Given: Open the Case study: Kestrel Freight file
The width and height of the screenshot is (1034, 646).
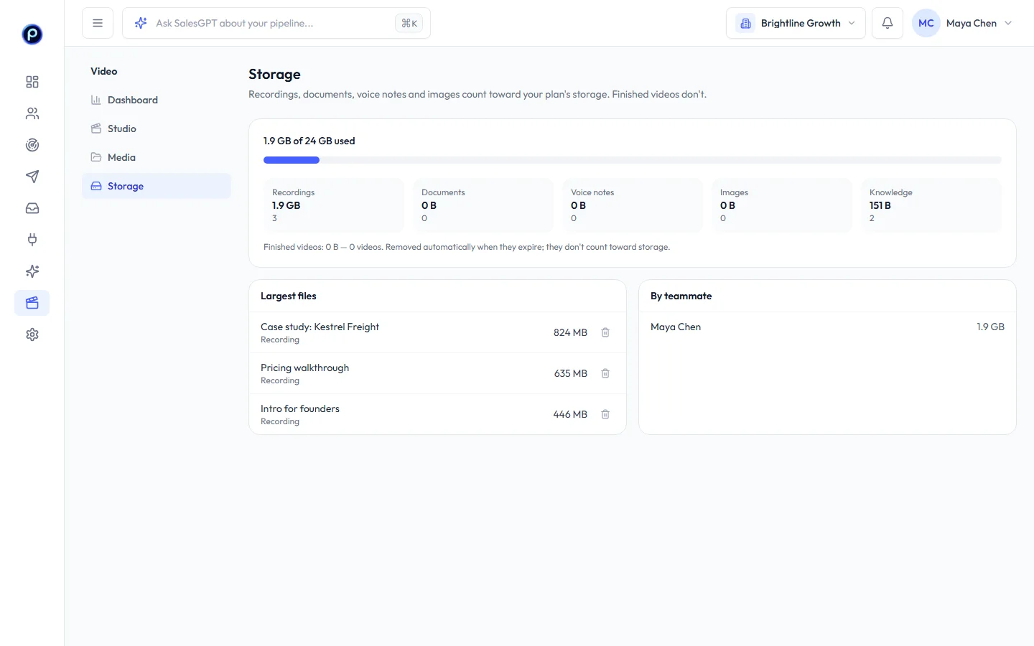Looking at the screenshot, I should [437, 332].
